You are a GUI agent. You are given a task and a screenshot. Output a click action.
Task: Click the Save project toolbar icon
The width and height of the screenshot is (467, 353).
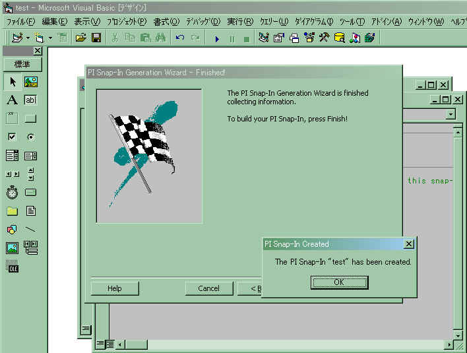[x=96, y=38]
